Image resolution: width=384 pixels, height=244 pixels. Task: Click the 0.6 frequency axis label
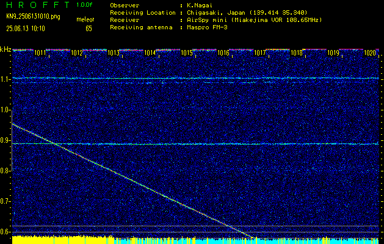4,232
